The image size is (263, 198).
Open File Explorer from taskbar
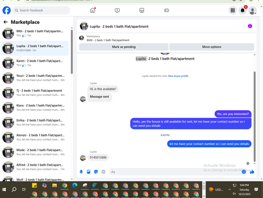[x=55, y=185]
